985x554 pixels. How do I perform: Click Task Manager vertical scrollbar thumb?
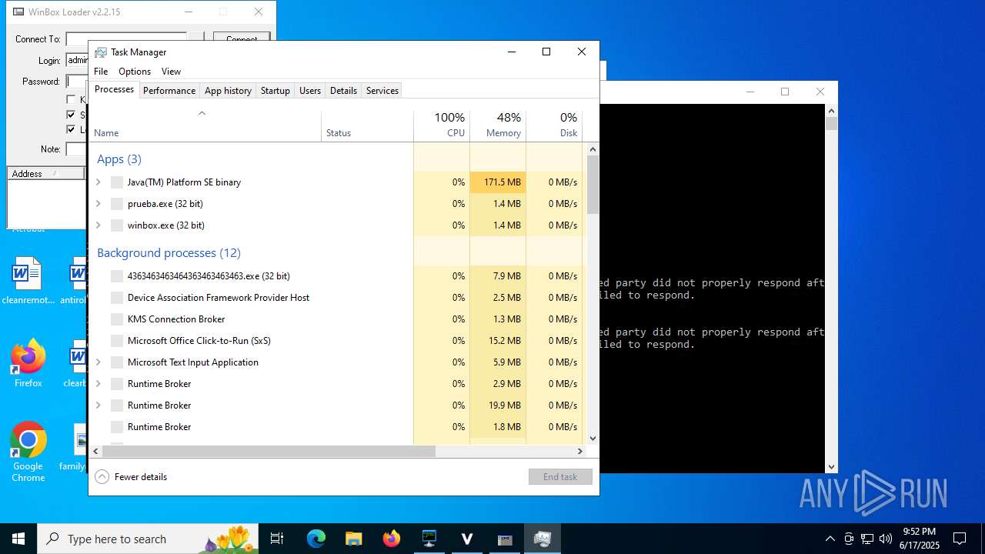[593, 185]
